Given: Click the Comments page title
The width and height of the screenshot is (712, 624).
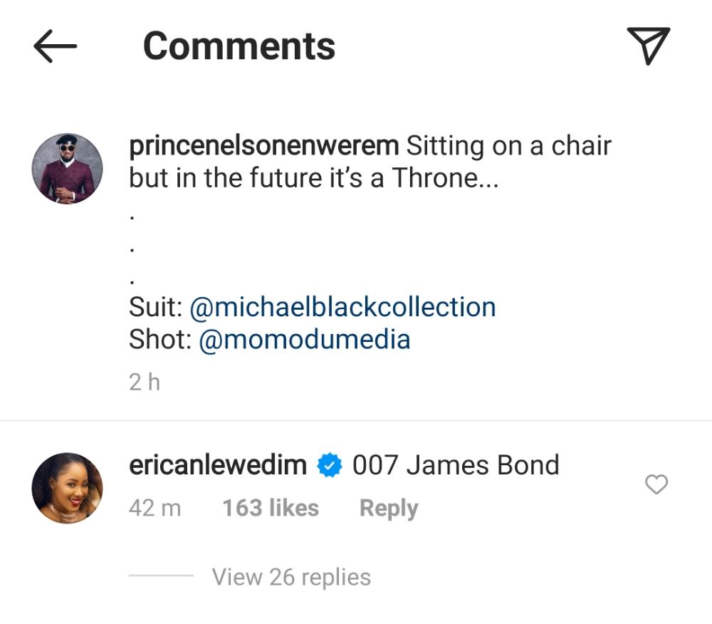Looking at the screenshot, I should click(x=239, y=46).
